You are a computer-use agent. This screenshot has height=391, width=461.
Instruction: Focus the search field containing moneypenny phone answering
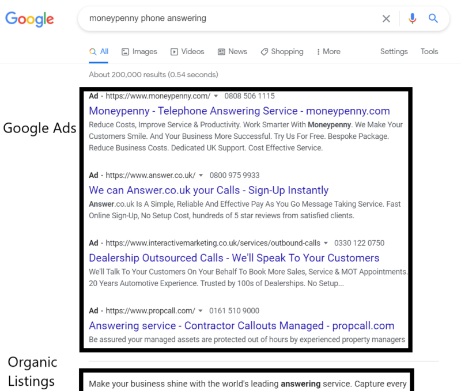(229, 18)
